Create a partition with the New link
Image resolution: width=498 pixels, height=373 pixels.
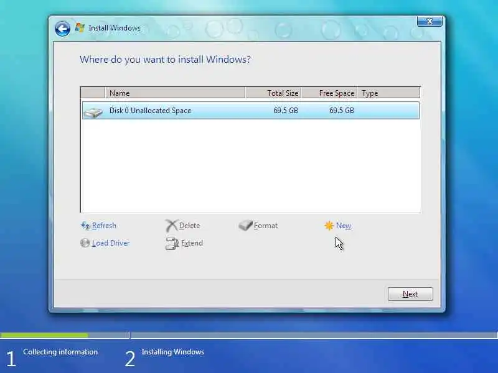tap(344, 226)
